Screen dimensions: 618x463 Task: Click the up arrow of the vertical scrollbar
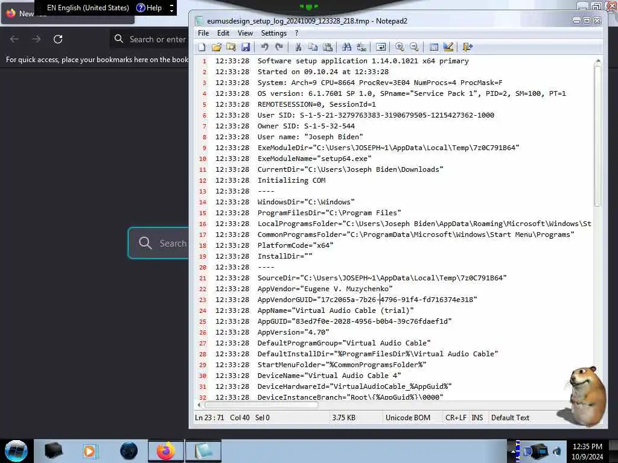point(597,61)
